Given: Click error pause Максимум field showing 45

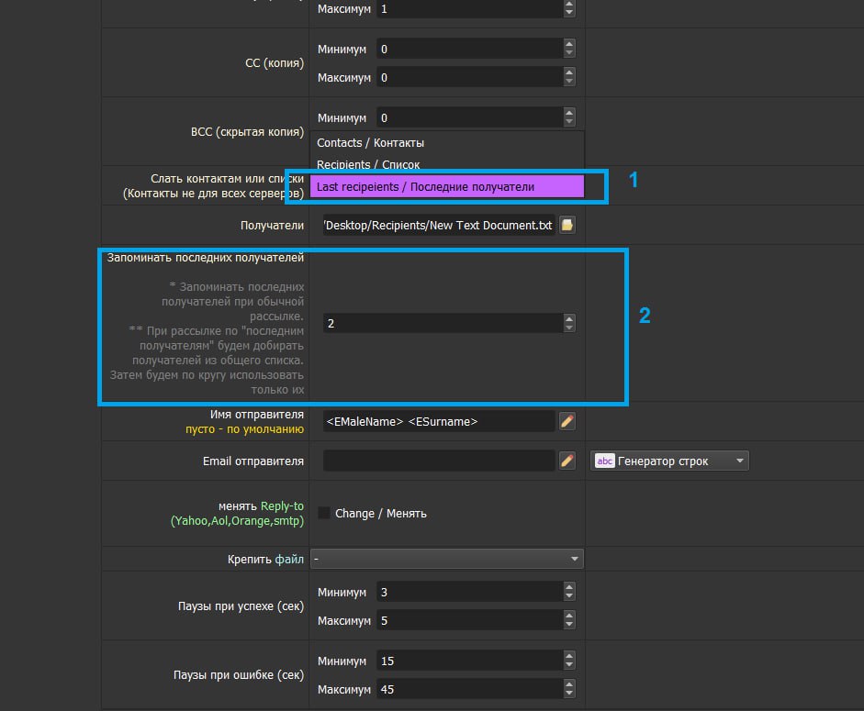Looking at the screenshot, I should pyautogui.click(x=469, y=690).
